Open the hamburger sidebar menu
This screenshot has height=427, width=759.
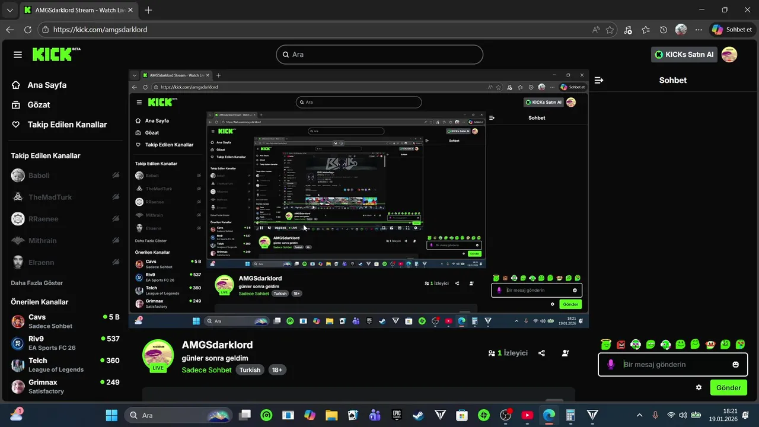click(18, 55)
